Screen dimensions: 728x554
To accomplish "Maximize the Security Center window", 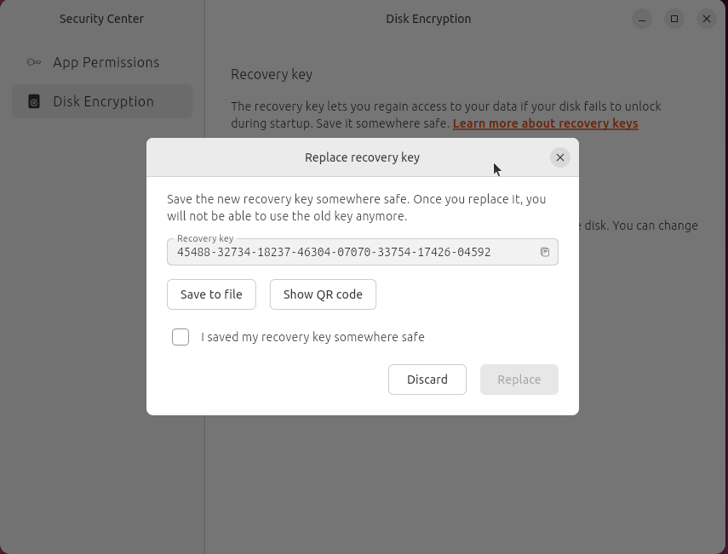I will click(x=674, y=19).
